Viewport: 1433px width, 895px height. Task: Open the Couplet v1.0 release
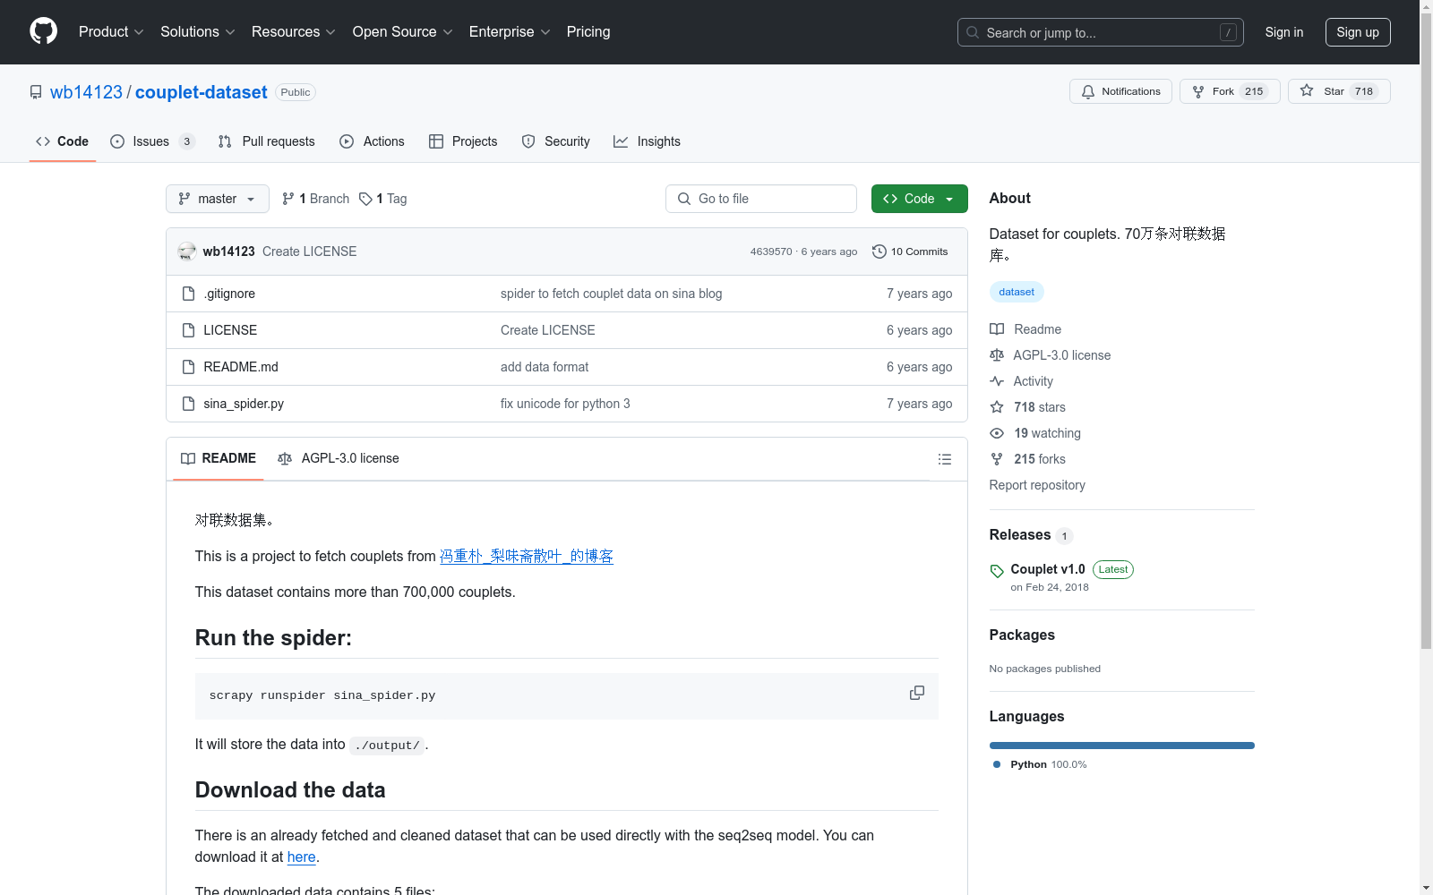[1048, 569]
